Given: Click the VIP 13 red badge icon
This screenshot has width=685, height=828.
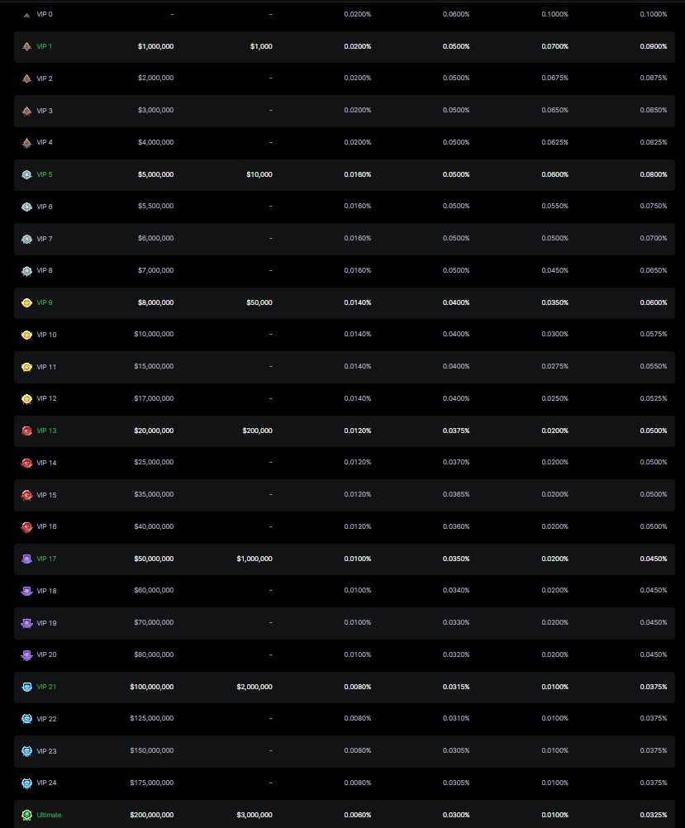Looking at the screenshot, I should pos(26,431).
